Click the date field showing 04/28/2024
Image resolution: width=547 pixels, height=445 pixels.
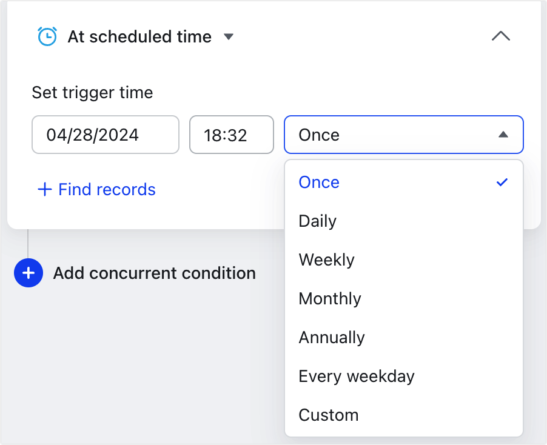pyautogui.click(x=105, y=135)
